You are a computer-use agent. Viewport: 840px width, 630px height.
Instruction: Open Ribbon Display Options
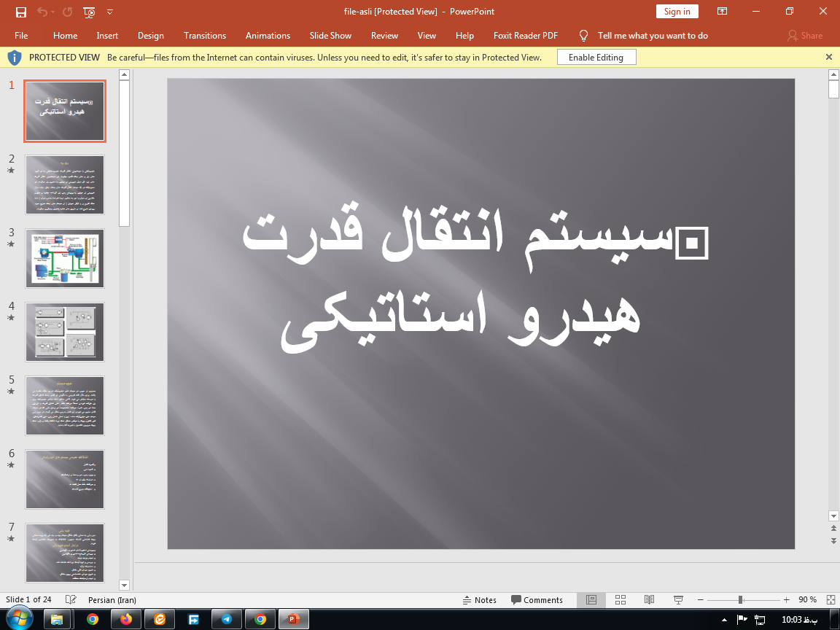coord(722,11)
